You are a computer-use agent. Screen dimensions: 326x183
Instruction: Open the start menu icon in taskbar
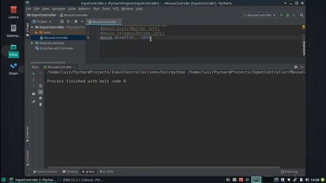pyautogui.click(x=4, y=179)
